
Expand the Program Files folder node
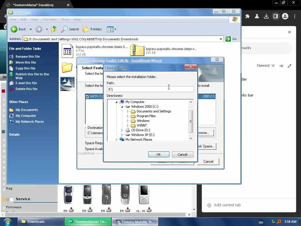point(128,116)
